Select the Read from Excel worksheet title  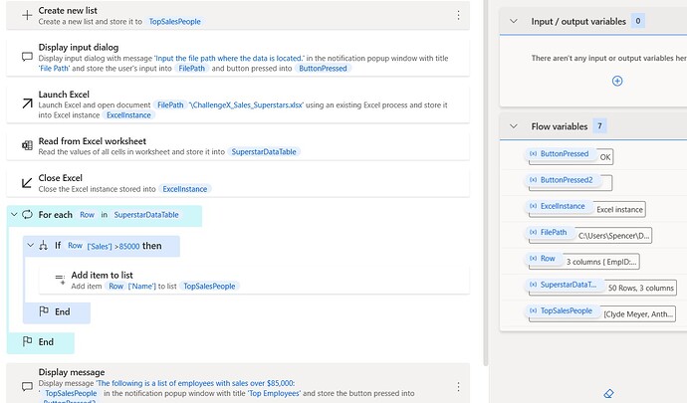pos(93,141)
